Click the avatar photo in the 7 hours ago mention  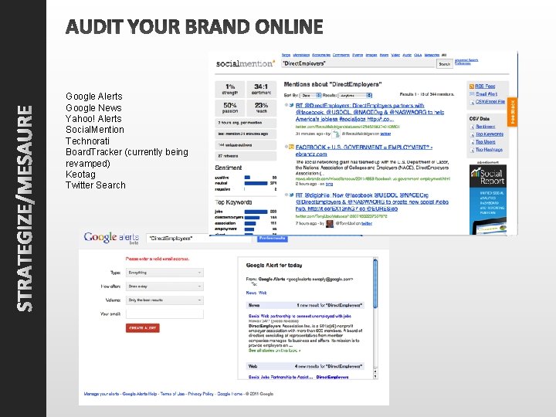tap(330, 223)
